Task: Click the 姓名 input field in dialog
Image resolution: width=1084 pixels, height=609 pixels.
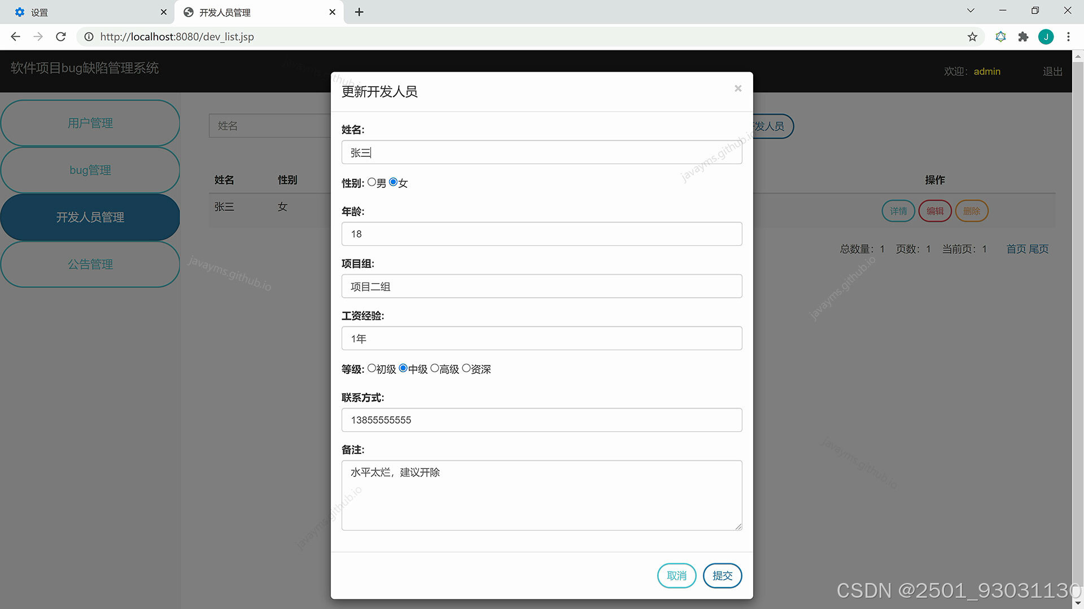Action: pyautogui.click(x=542, y=152)
